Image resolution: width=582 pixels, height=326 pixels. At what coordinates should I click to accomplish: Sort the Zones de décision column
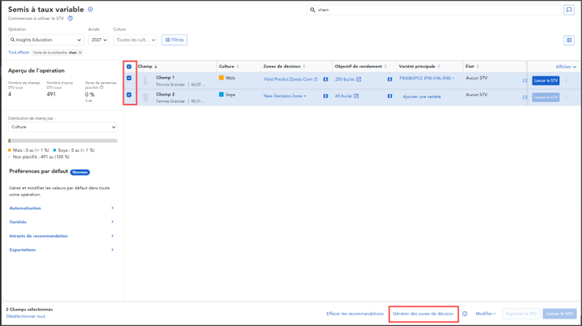click(x=304, y=66)
